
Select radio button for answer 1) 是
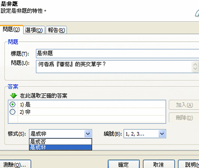13,104
